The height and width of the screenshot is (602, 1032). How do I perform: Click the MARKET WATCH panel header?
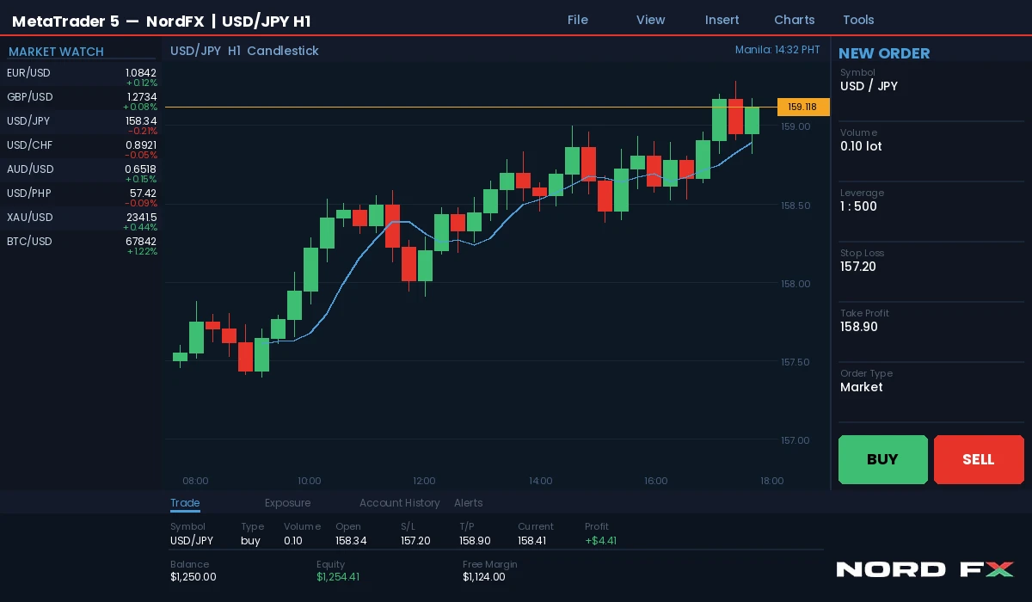tap(56, 52)
